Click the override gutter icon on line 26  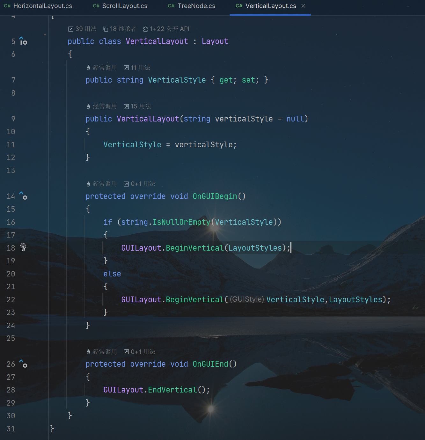click(x=23, y=363)
